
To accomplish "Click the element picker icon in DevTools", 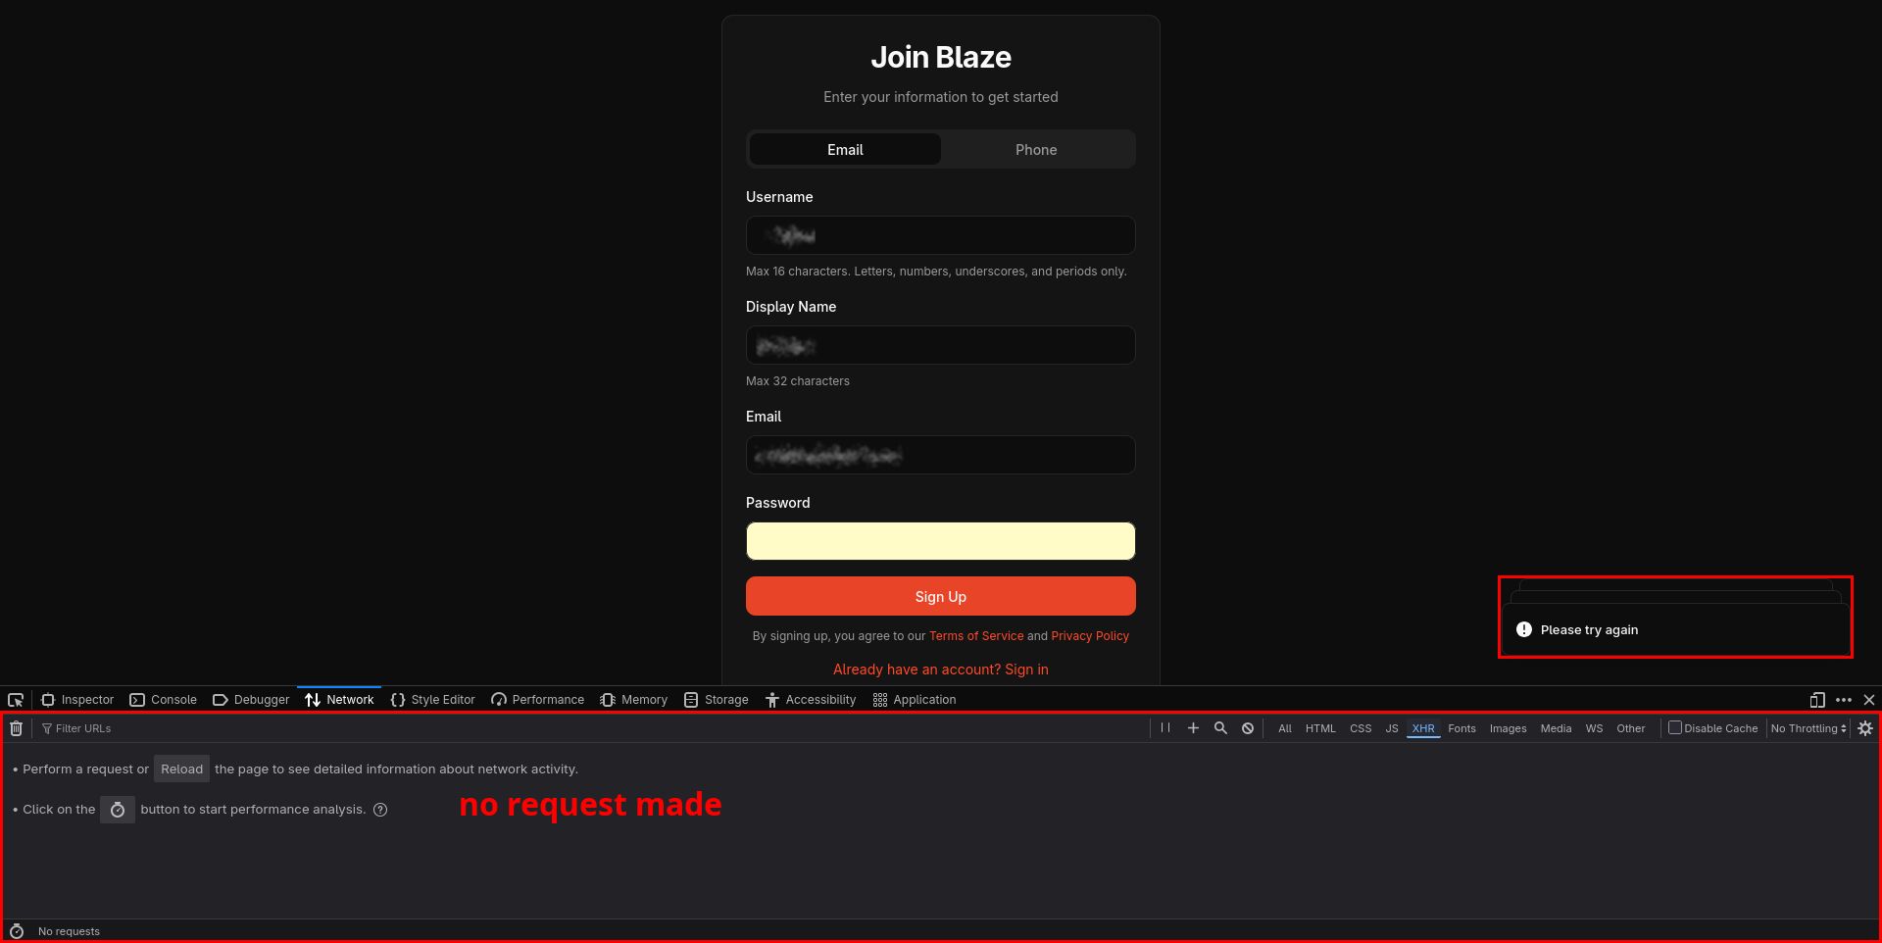I will coord(16,700).
